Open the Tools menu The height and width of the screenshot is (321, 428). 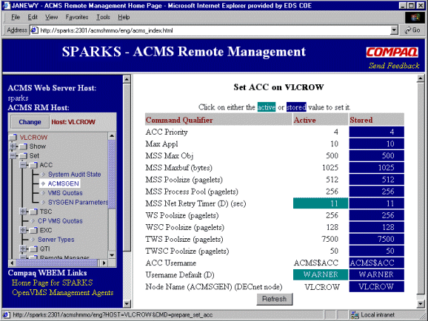click(103, 17)
